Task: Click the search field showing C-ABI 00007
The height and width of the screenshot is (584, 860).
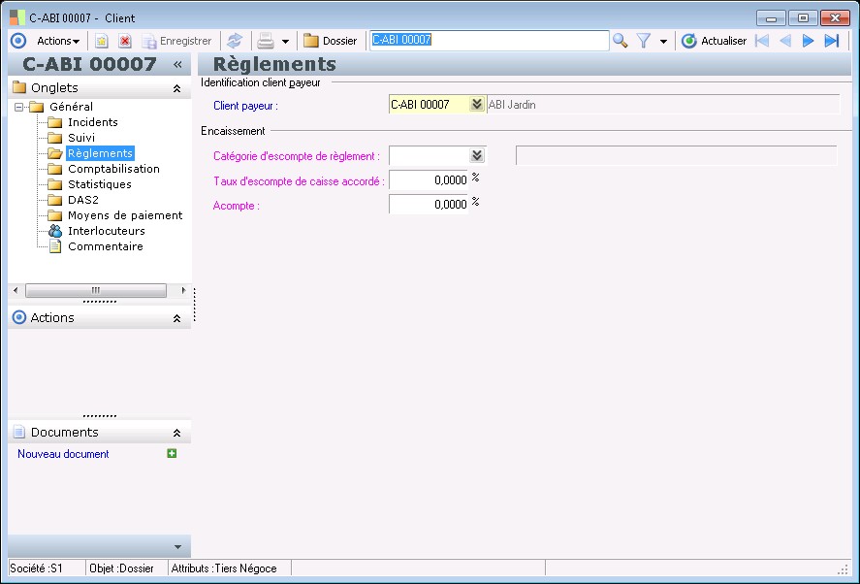Action: pyautogui.click(x=490, y=40)
